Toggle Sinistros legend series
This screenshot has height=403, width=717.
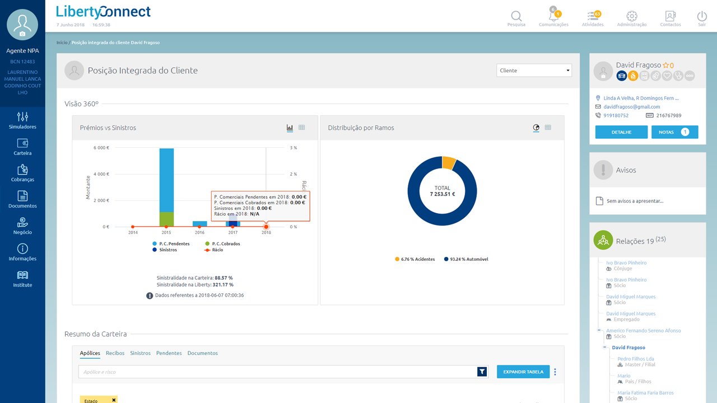coord(165,250)
